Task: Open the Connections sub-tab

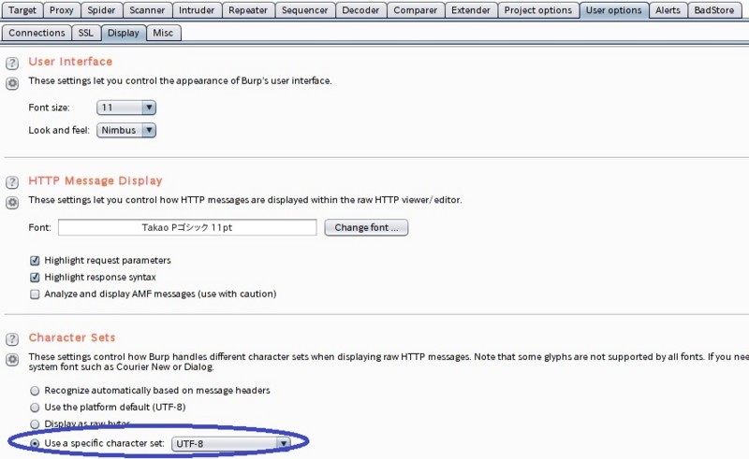Action: (37, 33)
